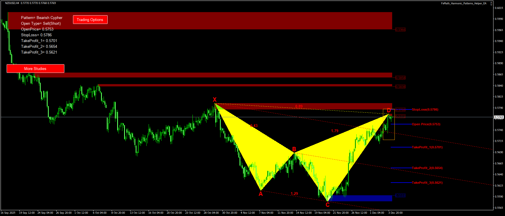Click the 0.5593 support zone price tag
Viewport: 505px width, 216px height.
point(401,196)
